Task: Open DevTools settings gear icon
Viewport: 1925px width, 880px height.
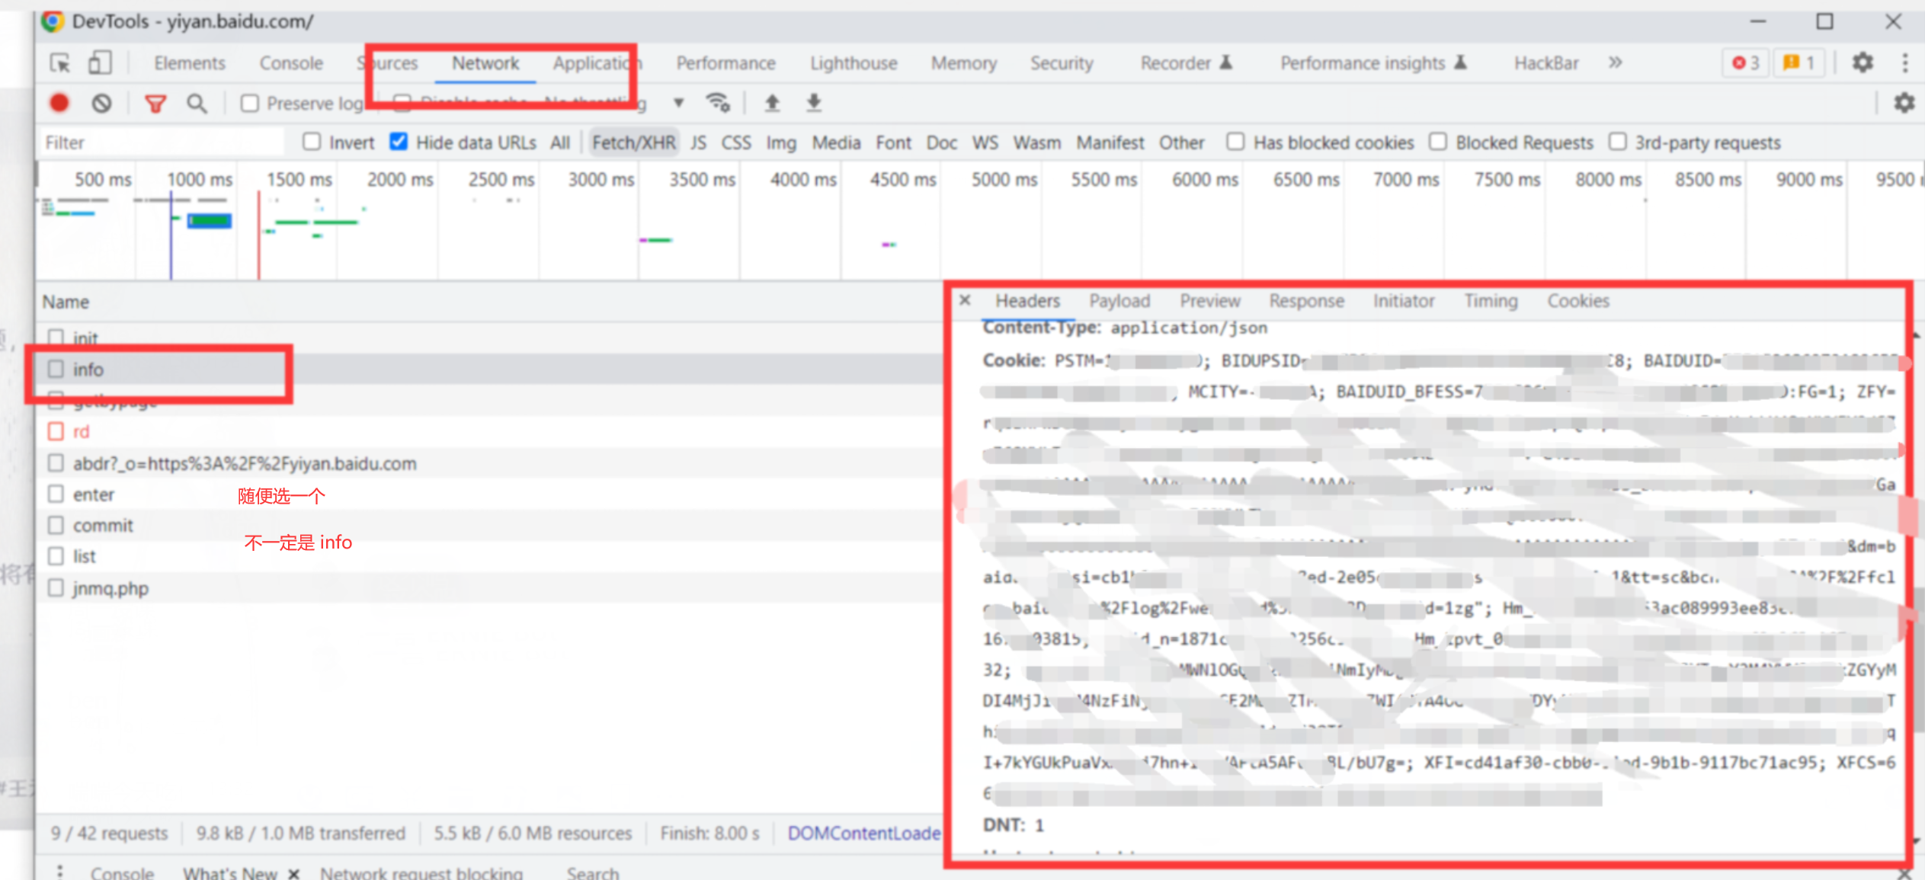Action: point(1862,62)
